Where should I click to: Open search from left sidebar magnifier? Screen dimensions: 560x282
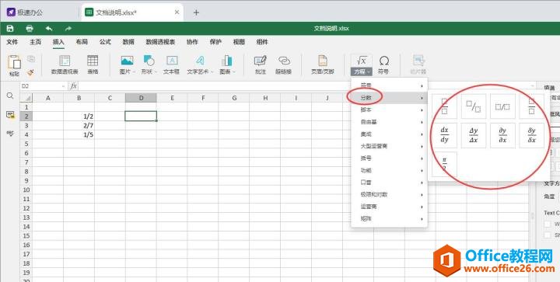pyautogui.click(x=10, y=96)
